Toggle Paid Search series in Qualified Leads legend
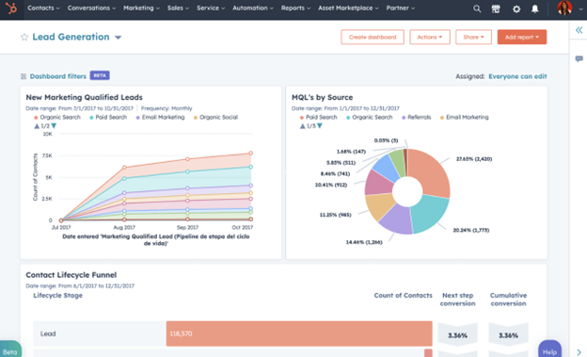Viewport: 587px width, 357px height. coord(108,118)
